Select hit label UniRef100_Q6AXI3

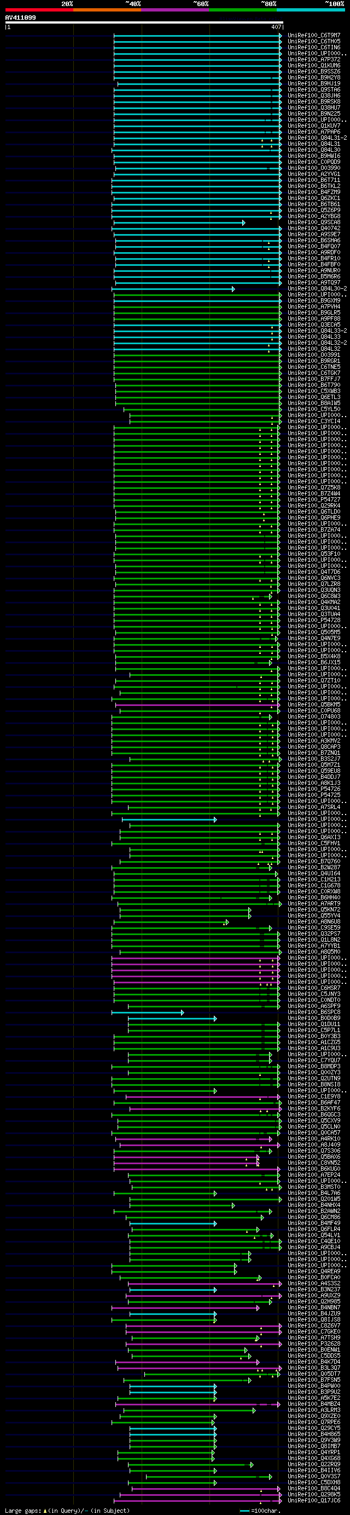coord(313,837)
